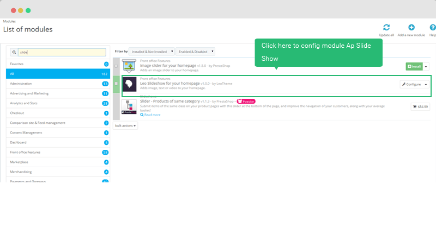Buy the Slider module for $54.99
The height and width of the screenshot is (228, 436).
click(420, 106)
